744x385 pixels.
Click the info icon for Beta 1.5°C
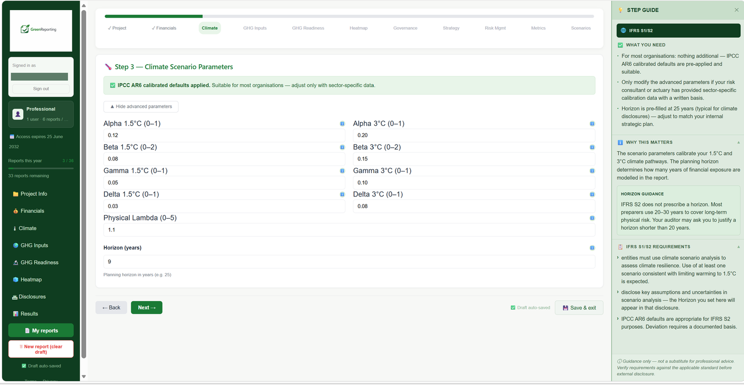click(342, 147)
